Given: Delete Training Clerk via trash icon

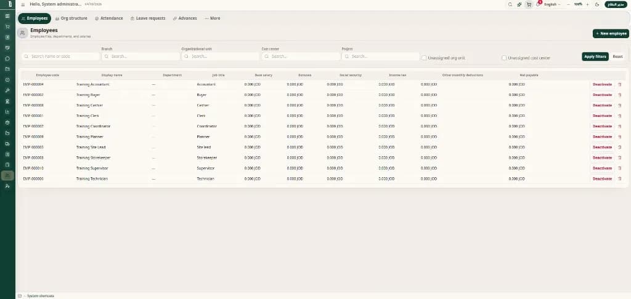Looking at the screenshot, I should click(x=620, y=116).
